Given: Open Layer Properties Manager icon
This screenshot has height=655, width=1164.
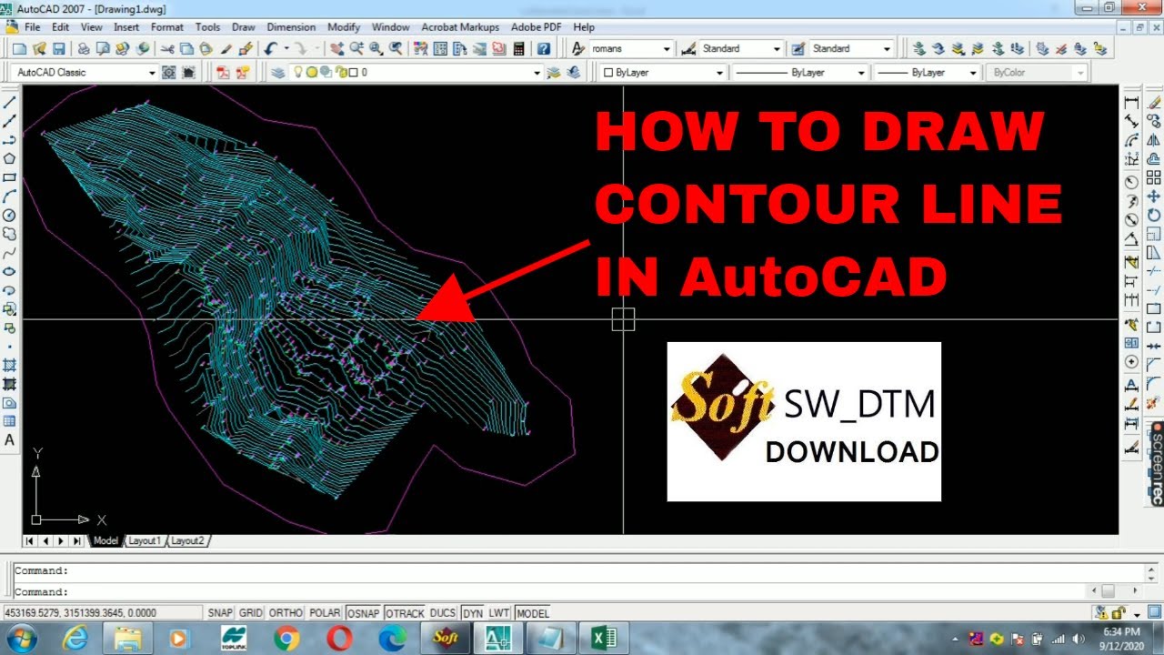Looking at the screenshot, I should pos(278,72).
